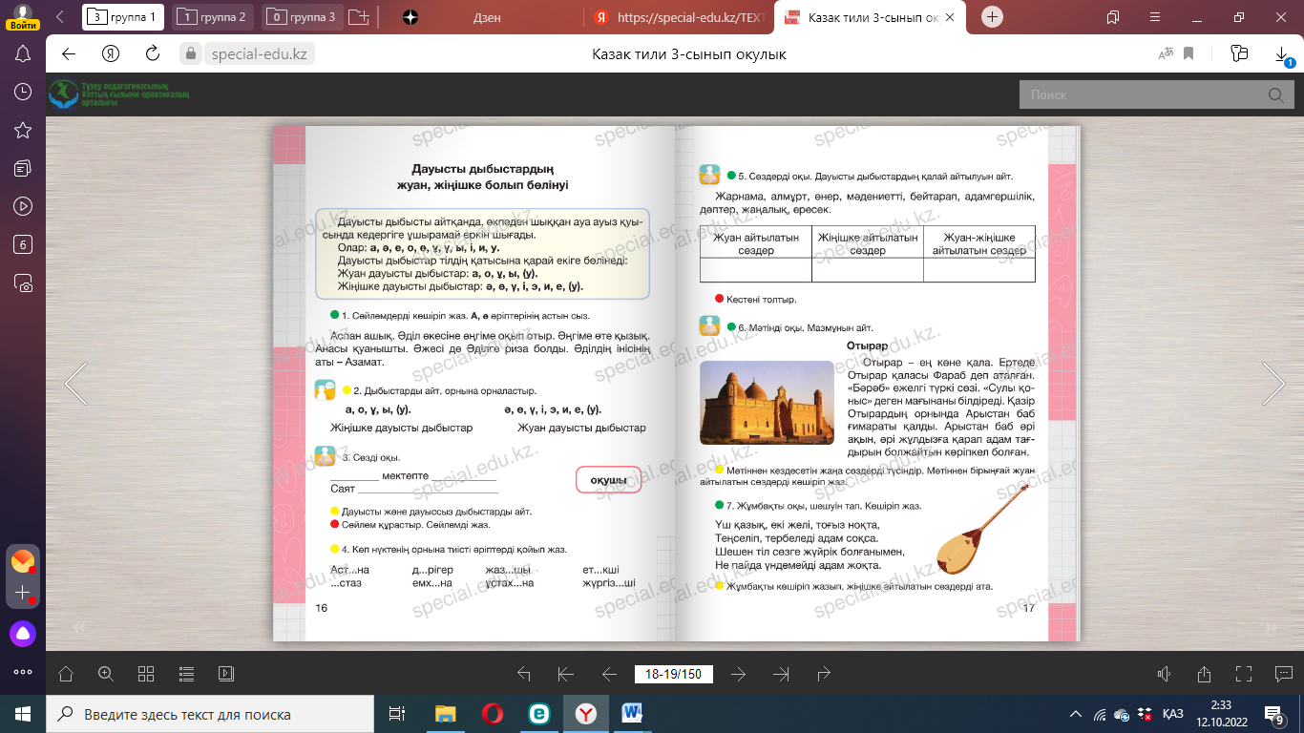This screenshot has height=733, width=1304.
Task: Click the site logo in the header
Action: 119,94
